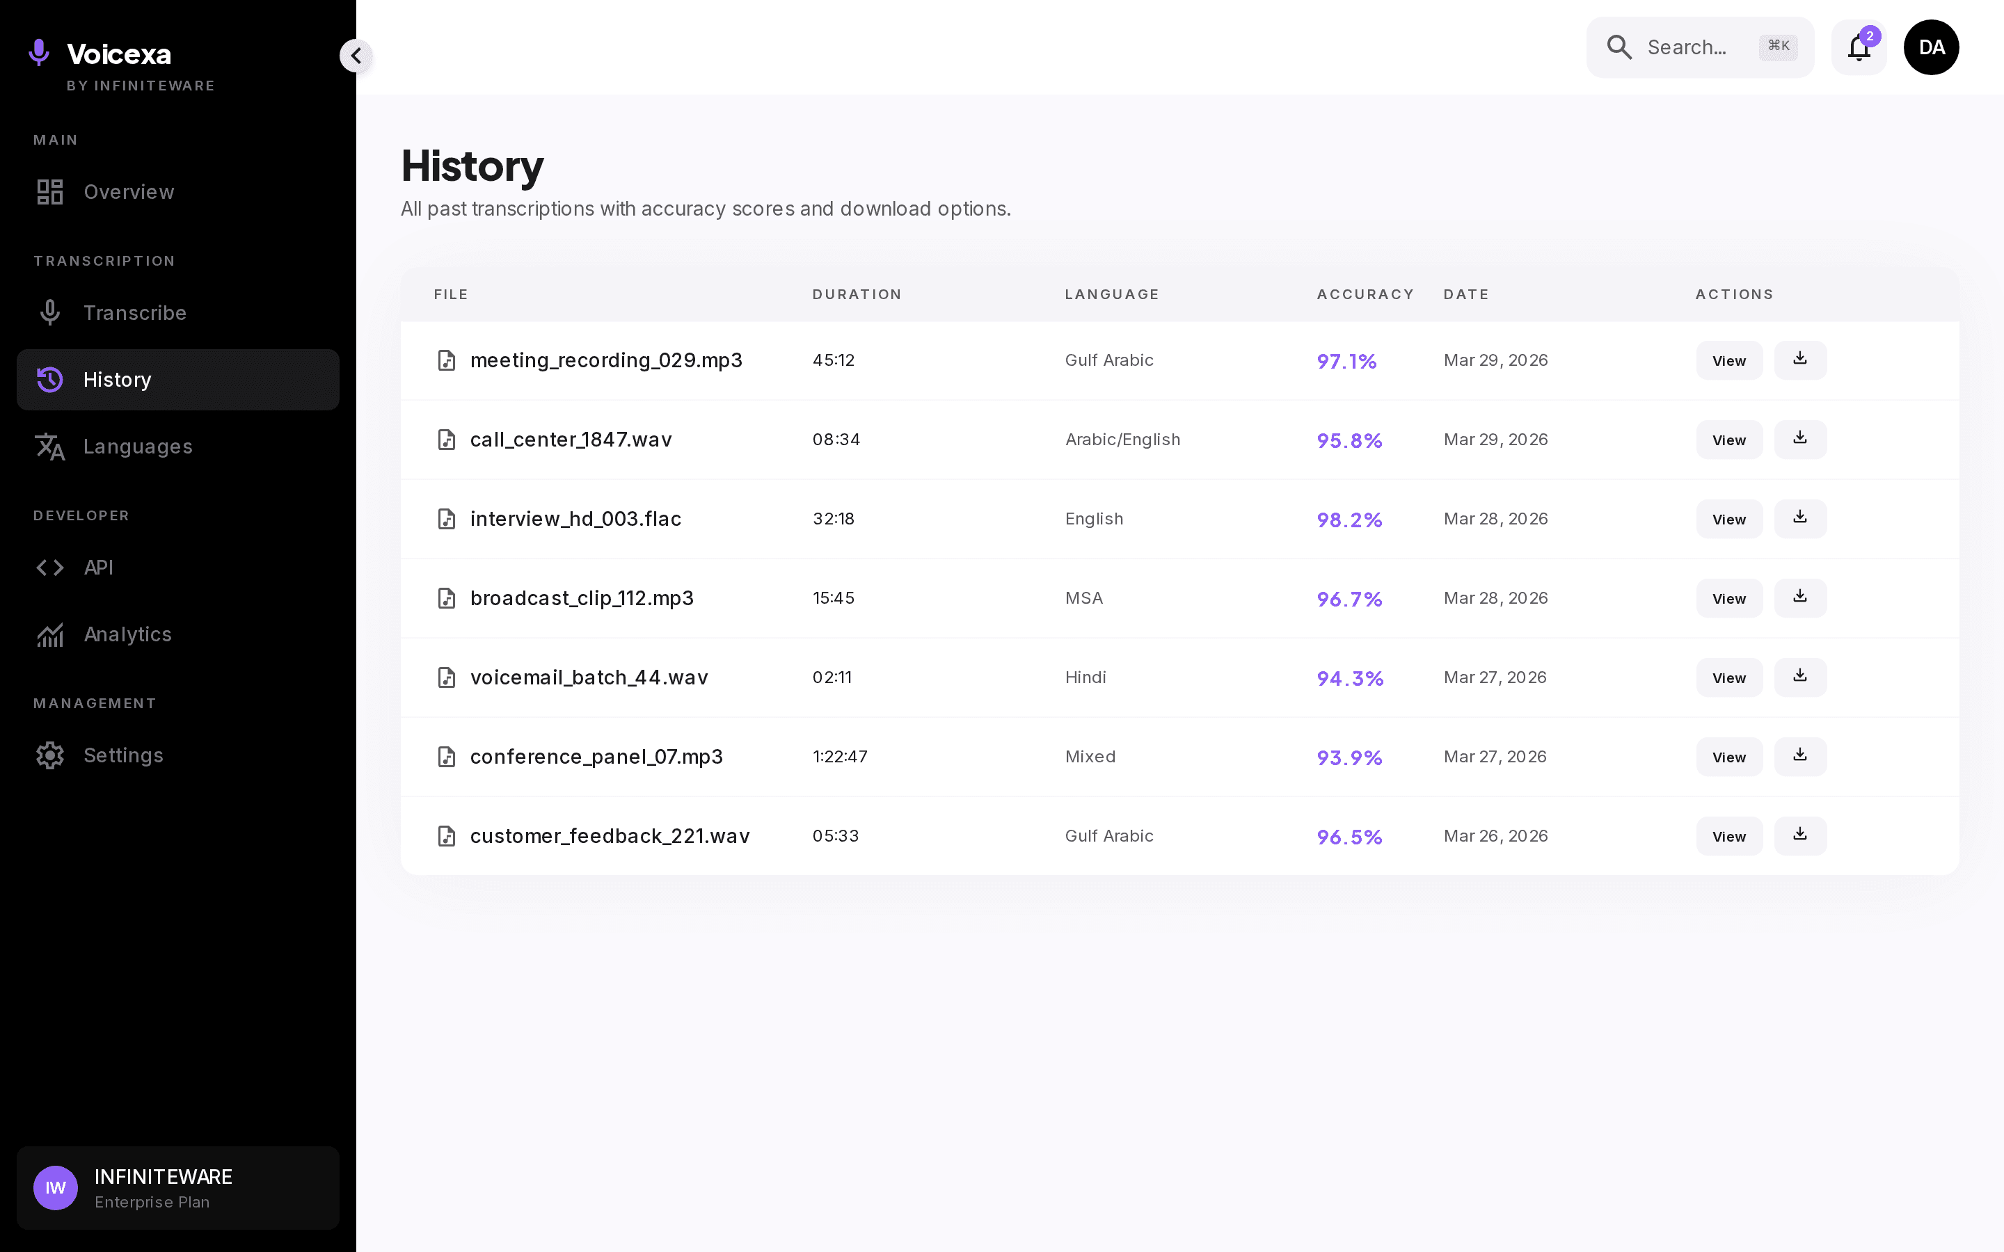
Task: Click the 02:11 duration cell
Action: pyautogui.click(x=832, y=677)
